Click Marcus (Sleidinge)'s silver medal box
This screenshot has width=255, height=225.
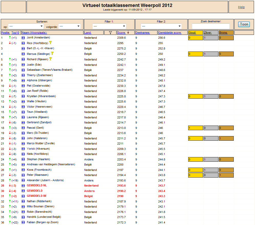(x=211, y=54)
